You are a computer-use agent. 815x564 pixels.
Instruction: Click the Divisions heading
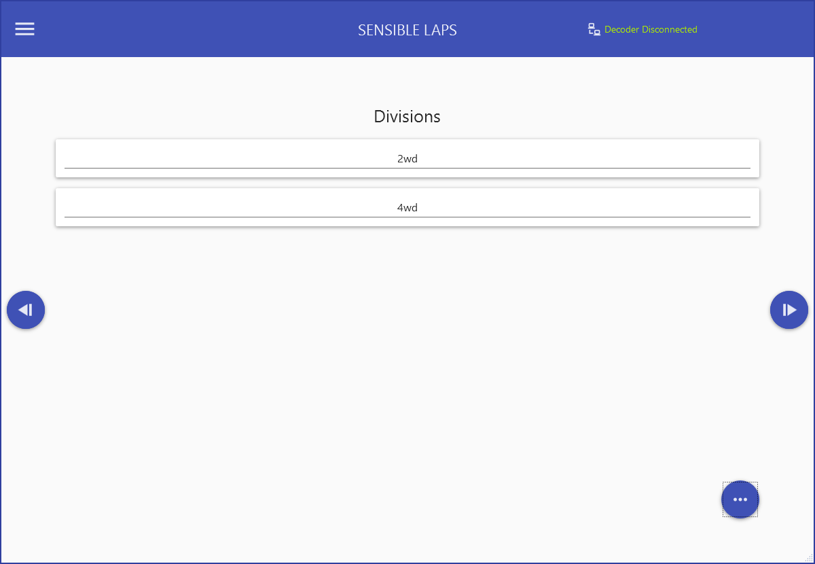click(407, 116)
